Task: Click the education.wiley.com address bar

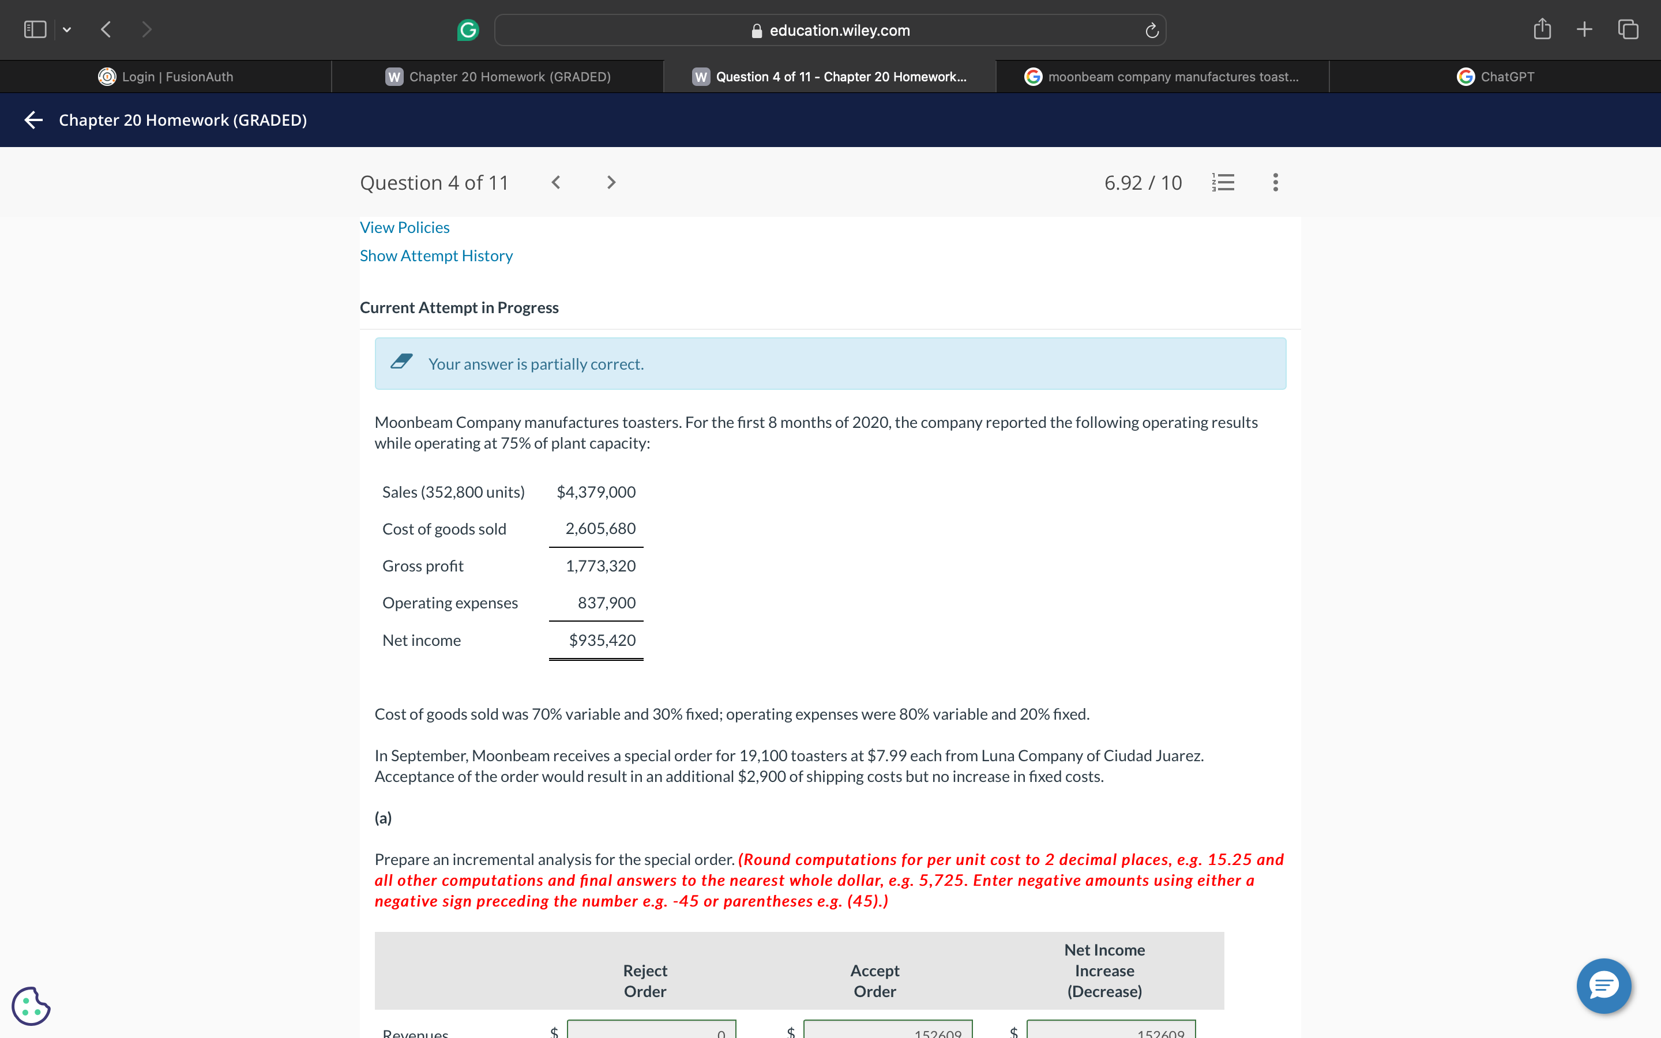Action: point(830,30)
